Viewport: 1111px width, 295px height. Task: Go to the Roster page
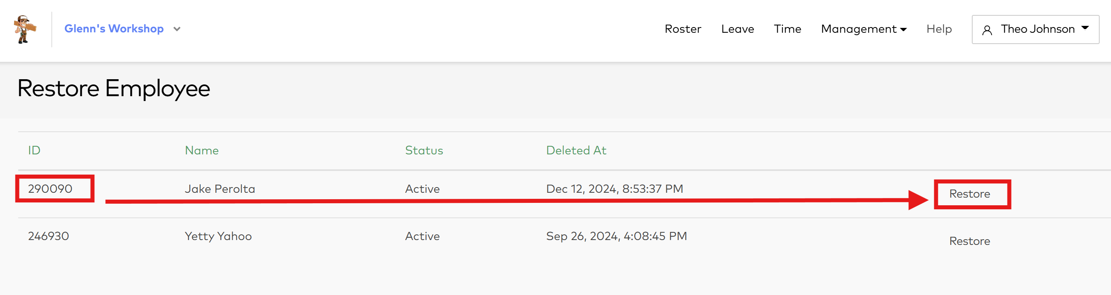tap(683, 29)
